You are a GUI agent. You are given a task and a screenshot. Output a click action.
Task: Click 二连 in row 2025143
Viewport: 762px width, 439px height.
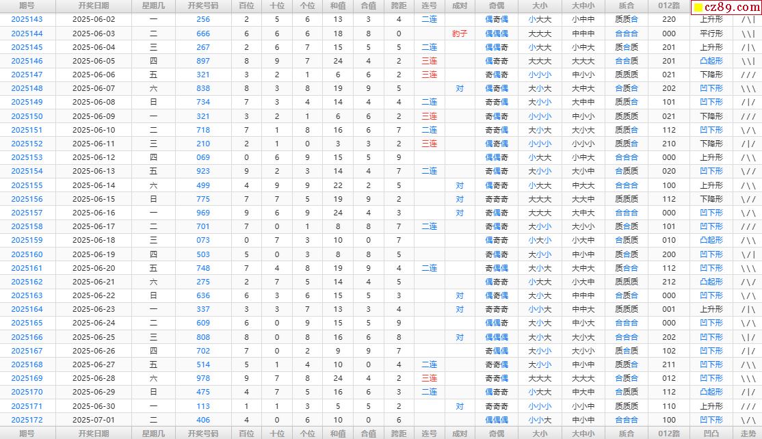pyautogui.click(x=429, y=19)
